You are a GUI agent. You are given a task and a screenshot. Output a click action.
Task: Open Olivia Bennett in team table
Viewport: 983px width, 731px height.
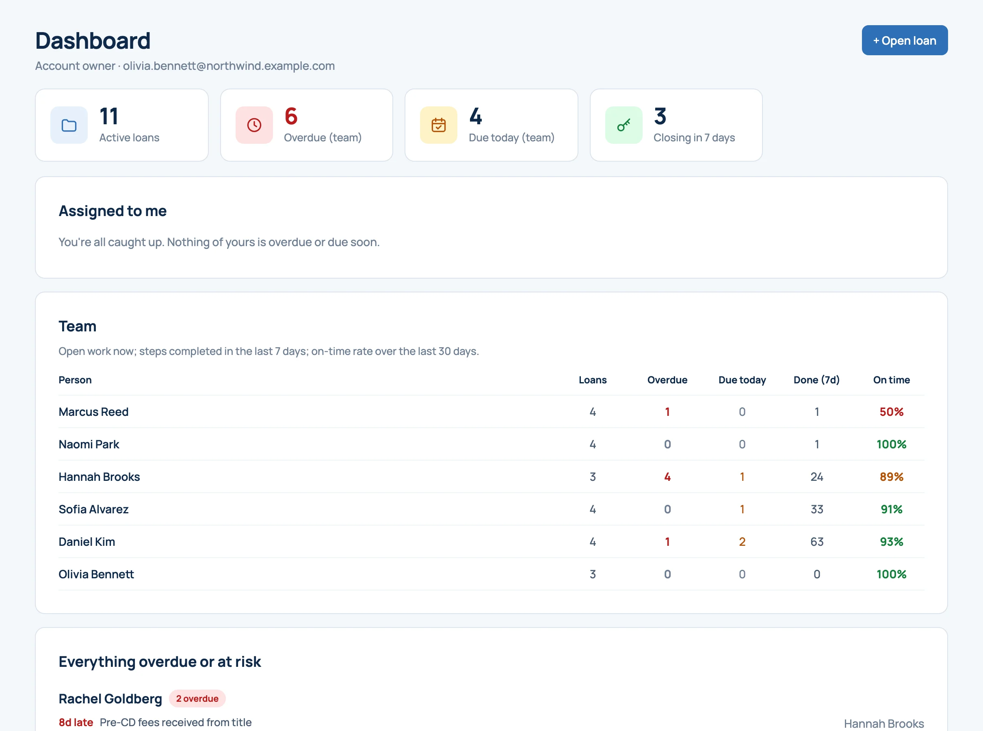click(x=96, y=574)
